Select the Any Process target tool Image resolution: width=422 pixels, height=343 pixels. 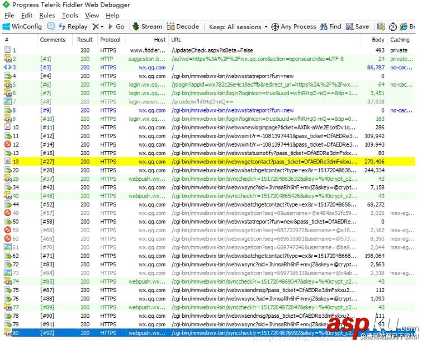tap(293, 26)
